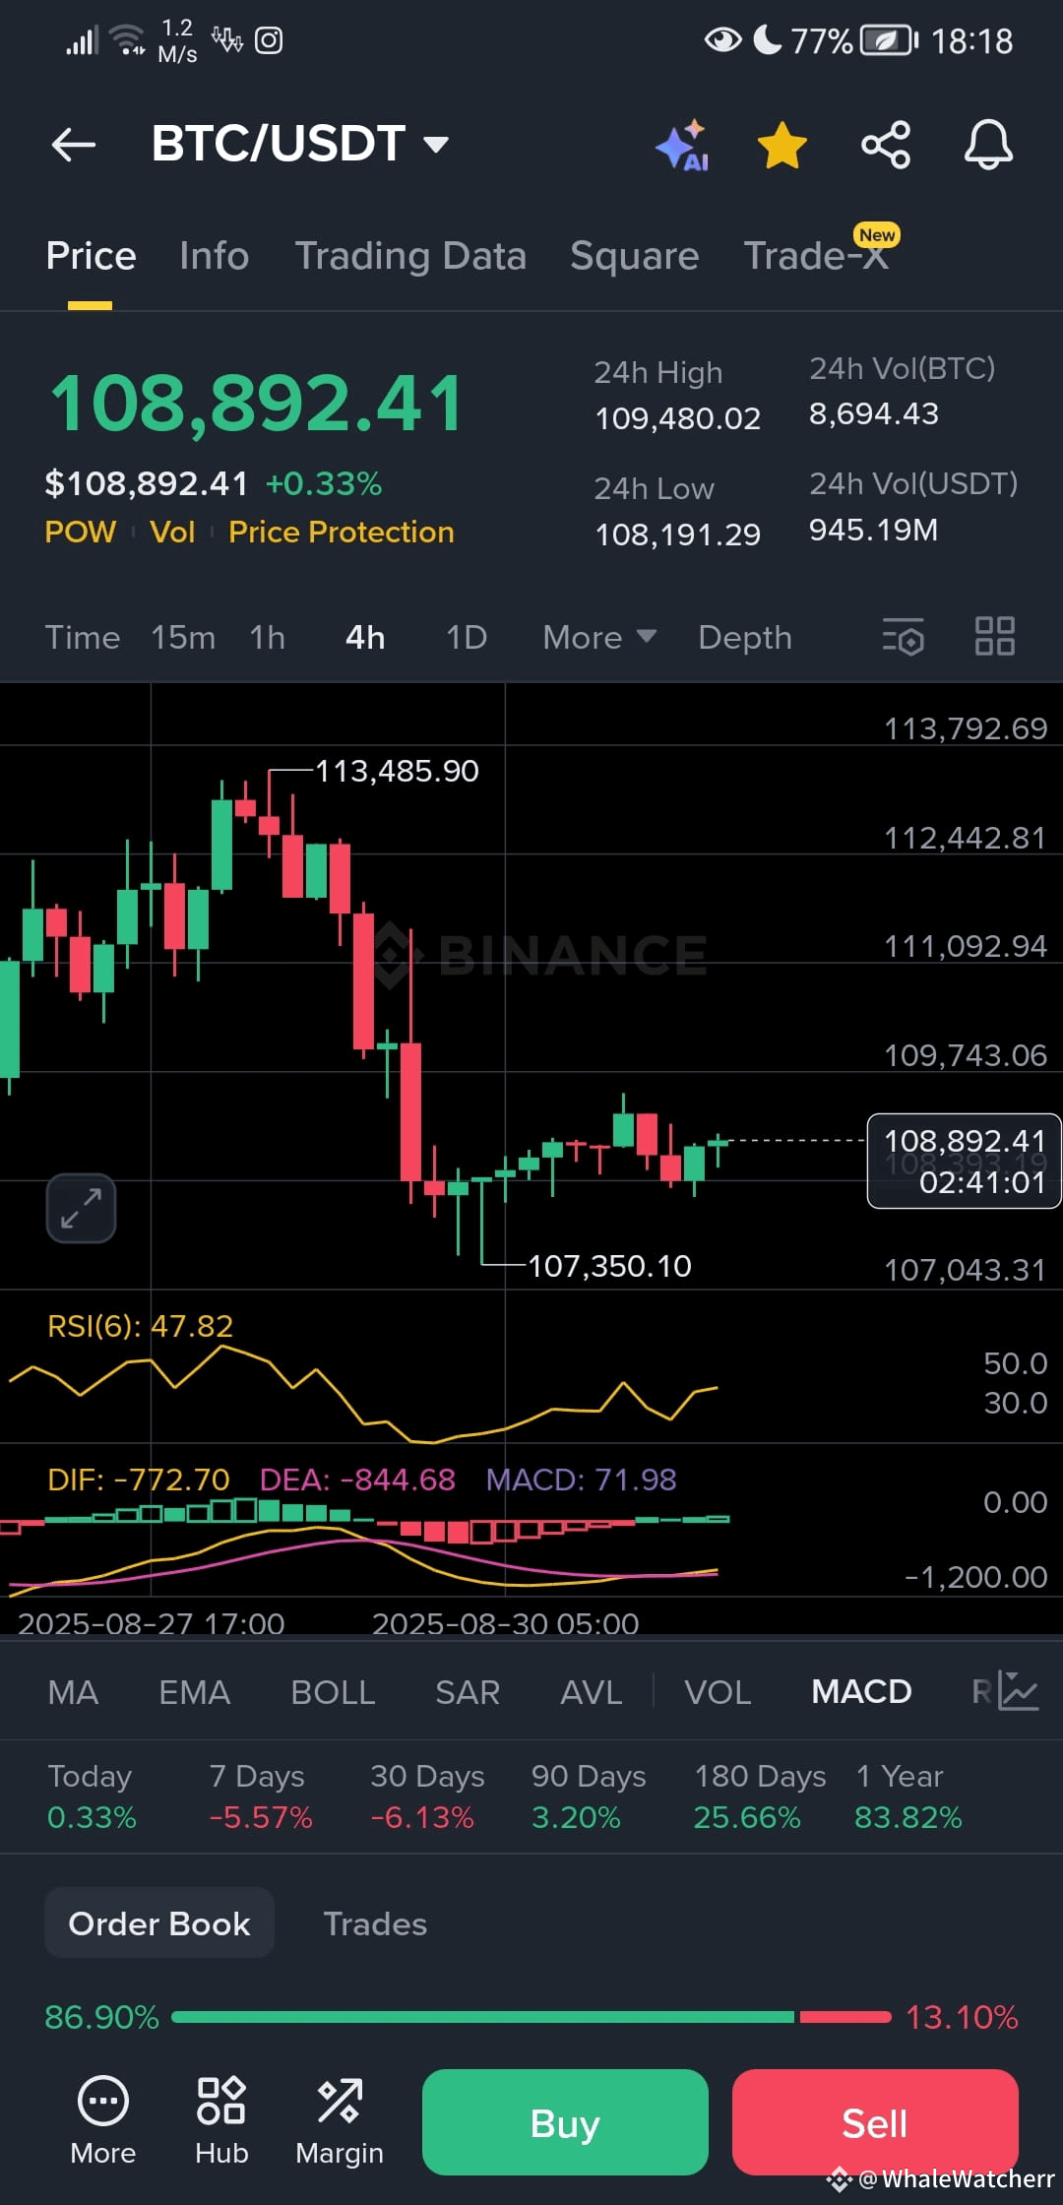1063x2205 pixels.
Task: Open price alerts bell icon
Action: tap(988, 146)
